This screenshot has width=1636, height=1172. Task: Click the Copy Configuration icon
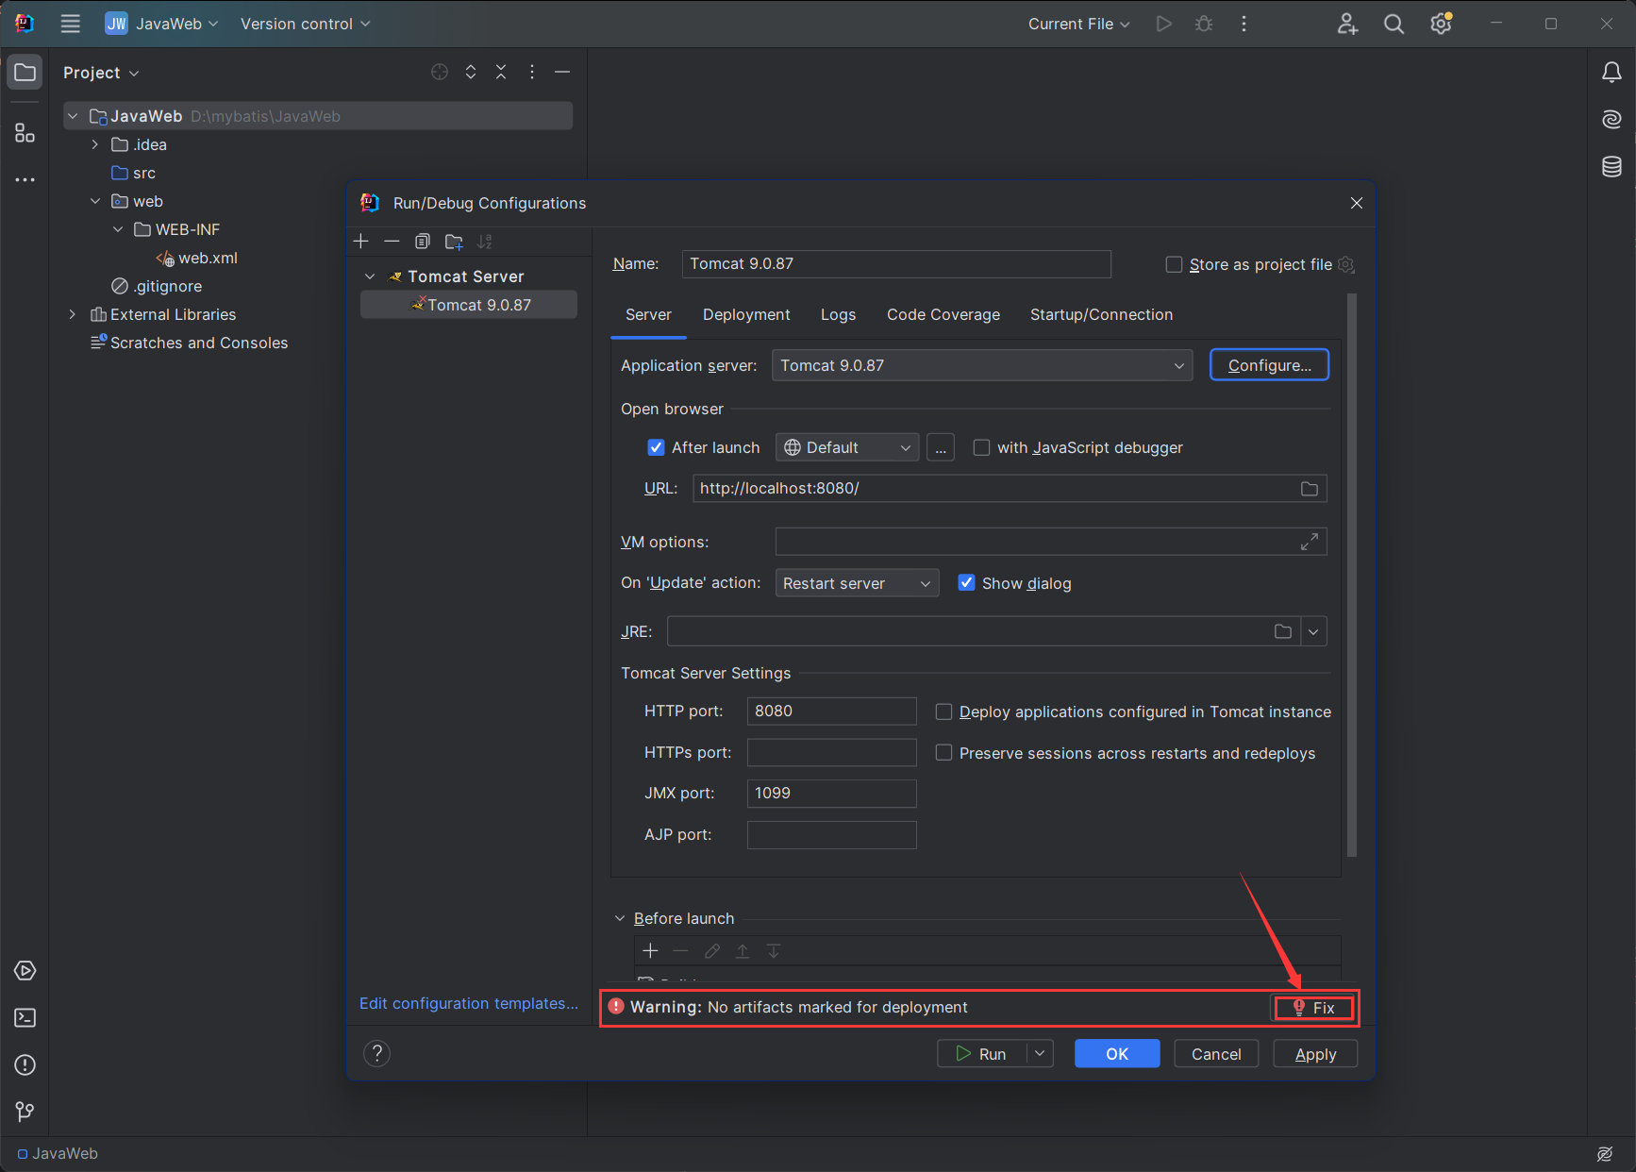coord(423,242)
